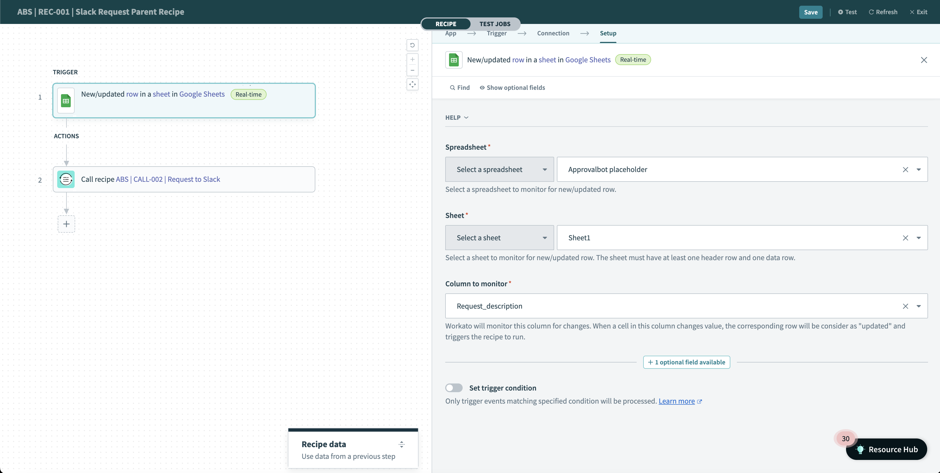Go to the Trigger setup step
The height and width of the screenshot is (473, 940).
[497, 33]
